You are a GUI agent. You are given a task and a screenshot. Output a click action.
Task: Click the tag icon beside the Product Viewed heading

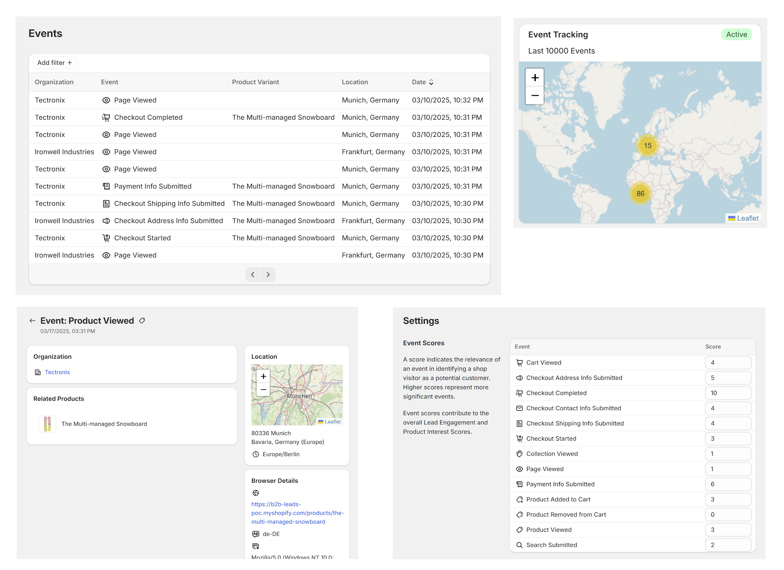point(142,321)
